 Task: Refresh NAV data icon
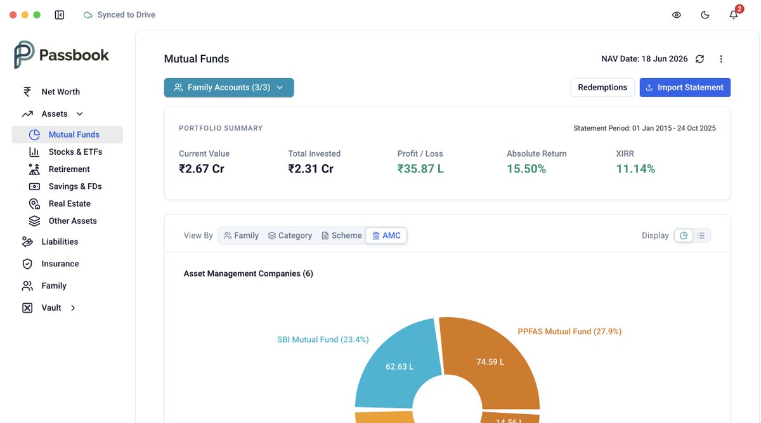699,59
